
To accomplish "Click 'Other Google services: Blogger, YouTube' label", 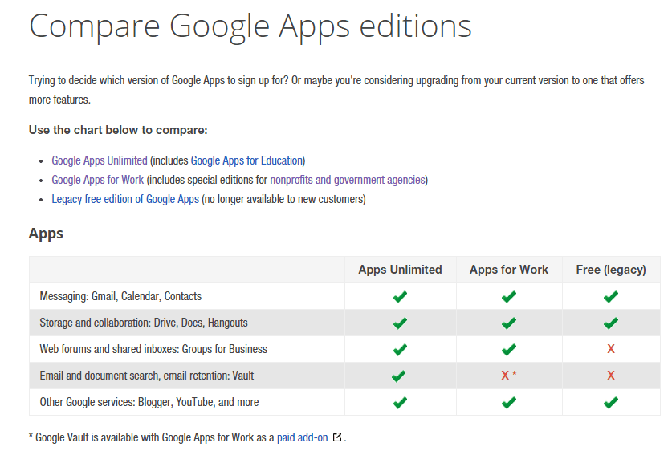I will [149, 402].
